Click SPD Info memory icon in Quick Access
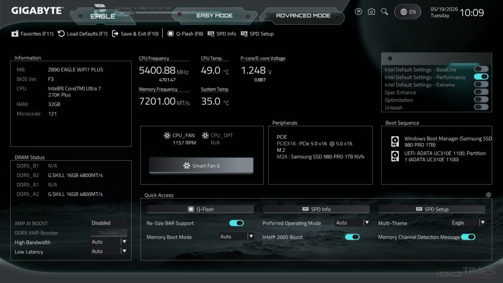The image size is (503, 283). (x=306, y=209)
